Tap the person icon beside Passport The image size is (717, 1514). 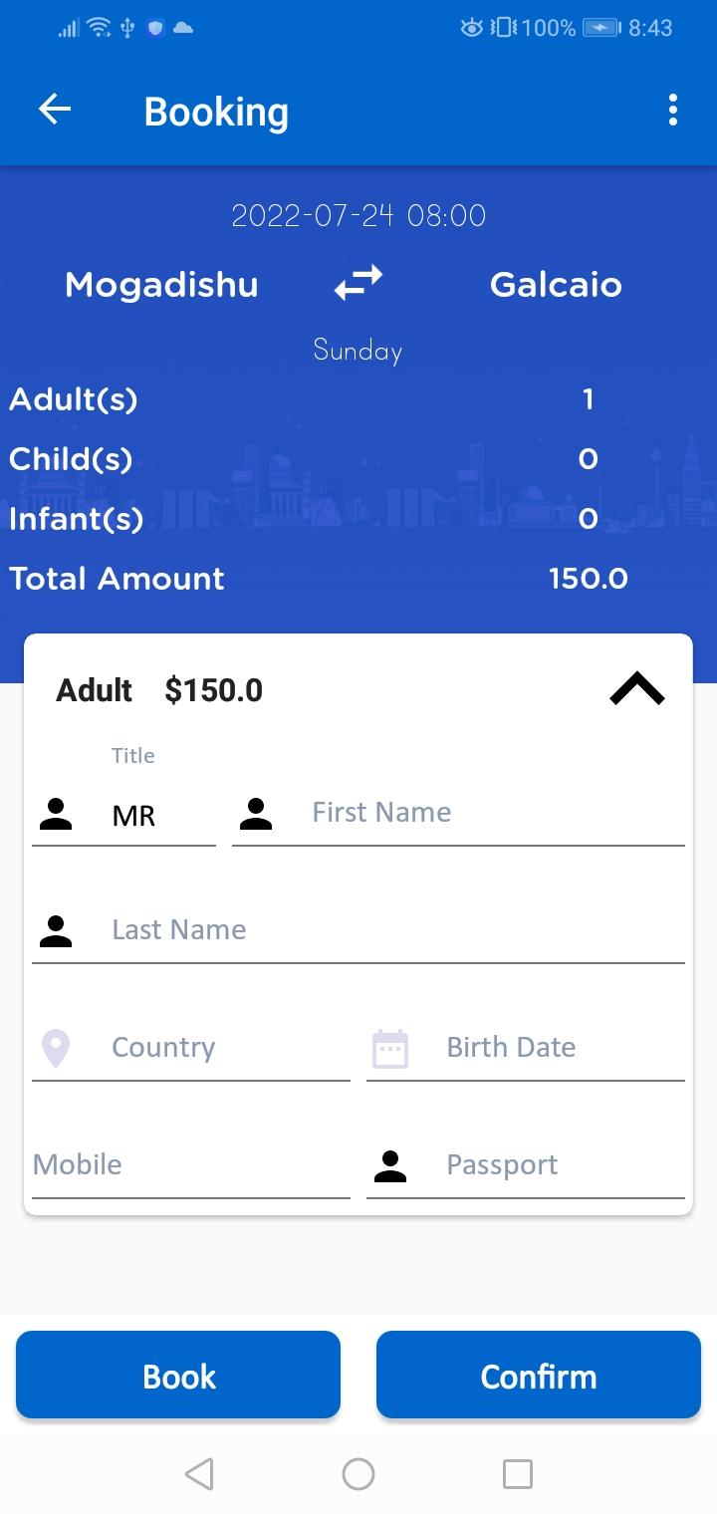coord(390,1165)
